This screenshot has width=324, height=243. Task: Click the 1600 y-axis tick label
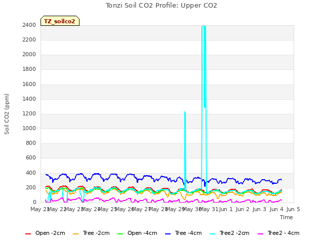click(29, 85)
